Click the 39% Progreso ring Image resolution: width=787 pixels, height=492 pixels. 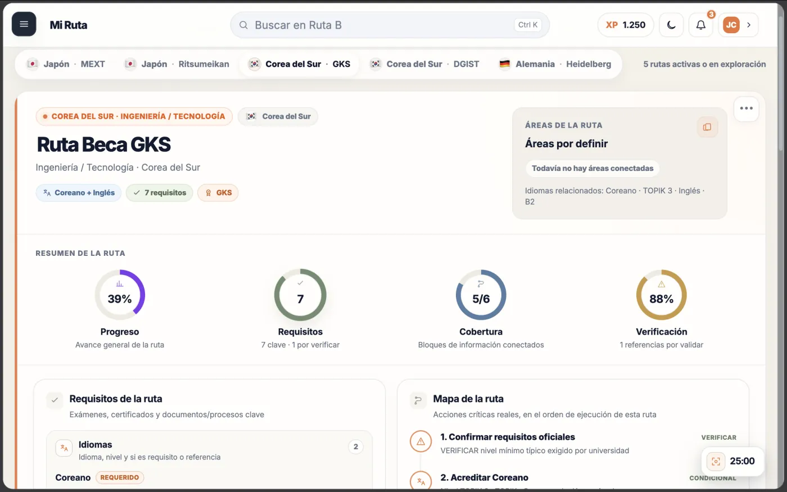point(120,295)
